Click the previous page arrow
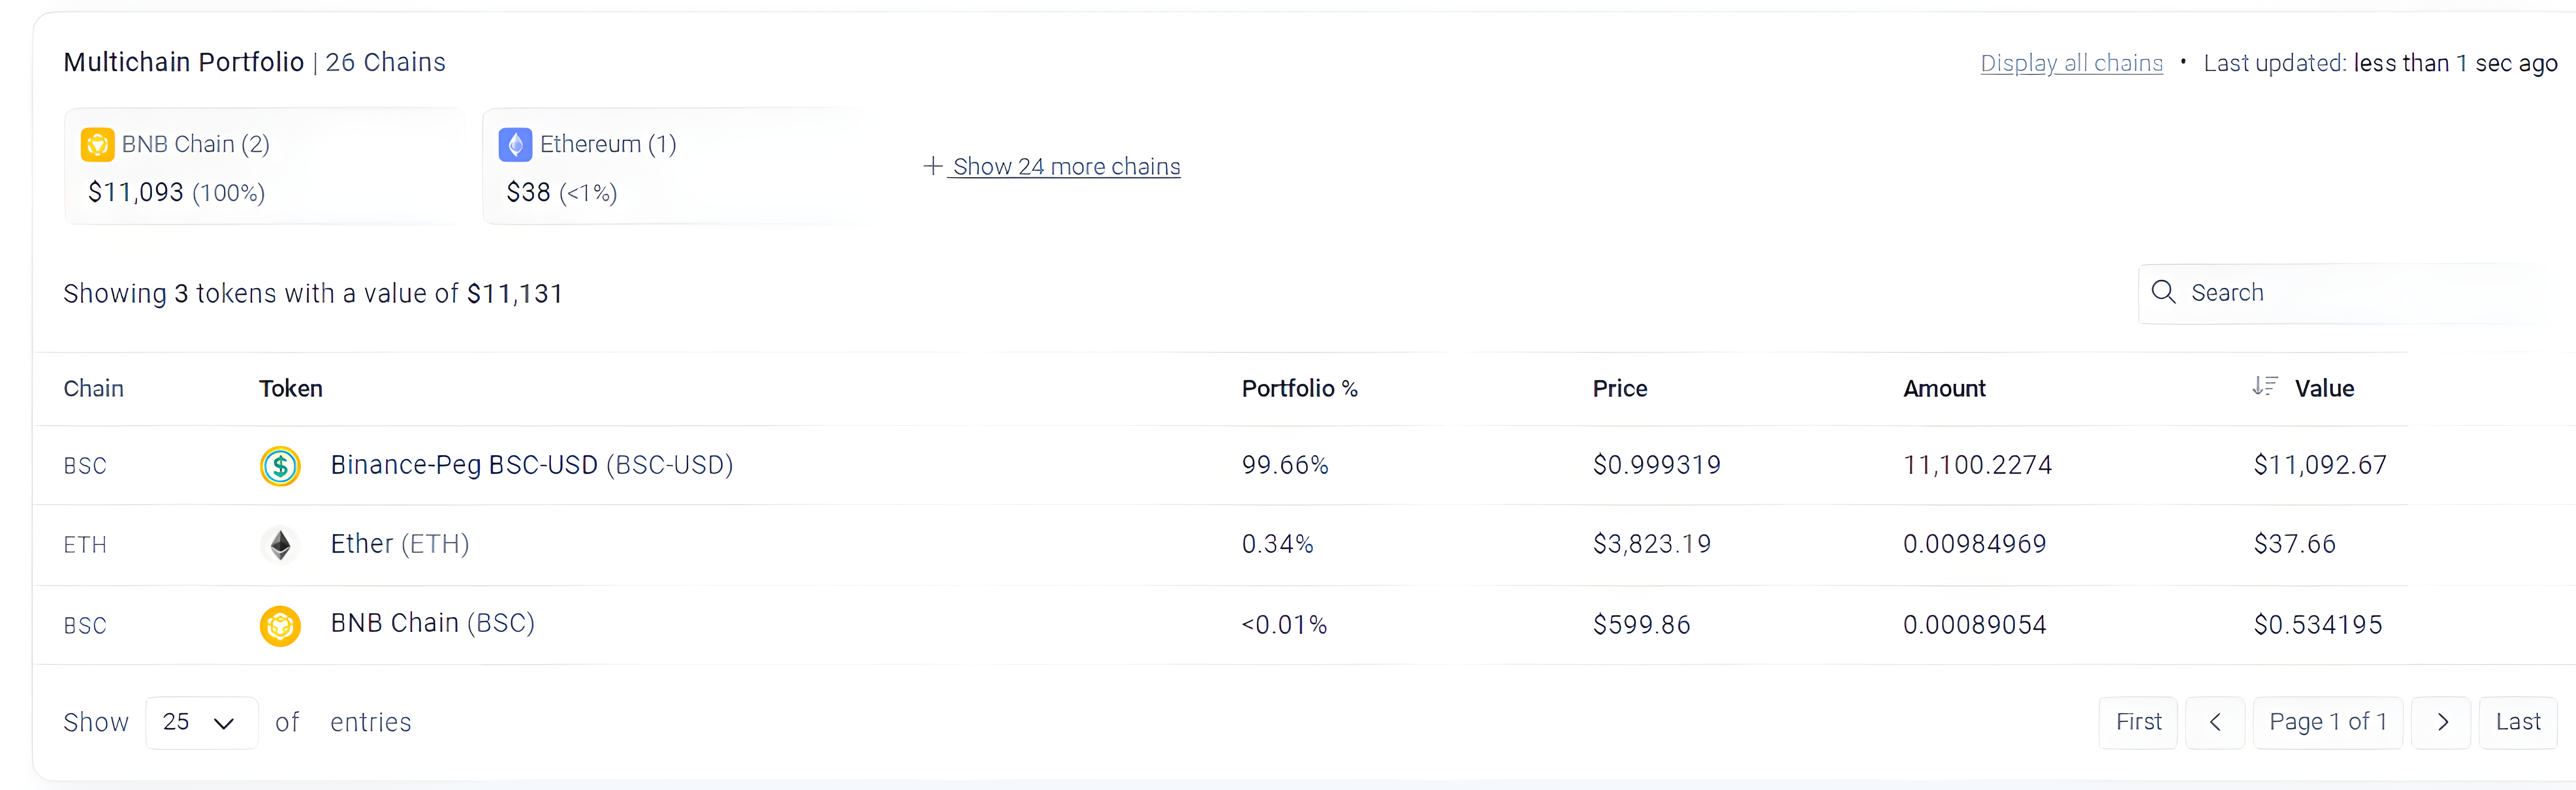 tap(2215, 722)
